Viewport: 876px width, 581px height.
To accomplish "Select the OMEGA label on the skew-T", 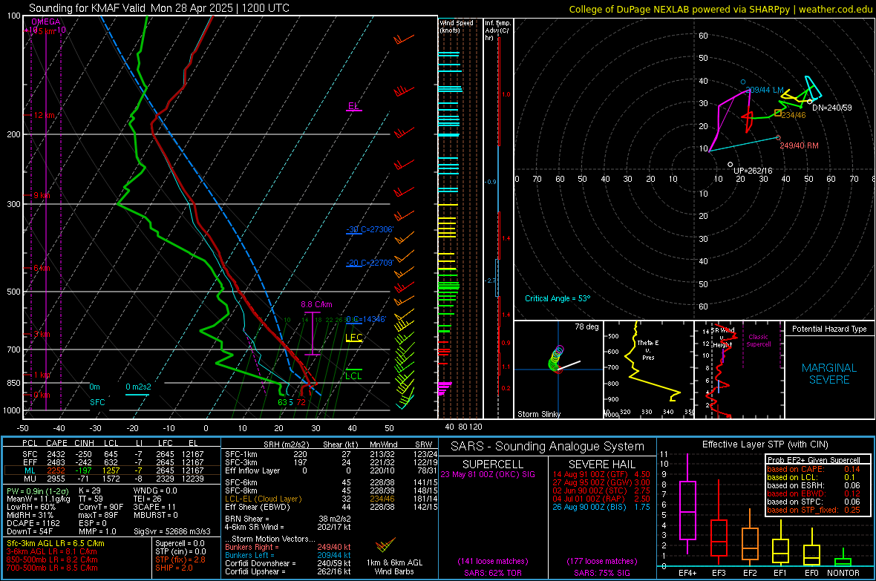I will point(46,22).
